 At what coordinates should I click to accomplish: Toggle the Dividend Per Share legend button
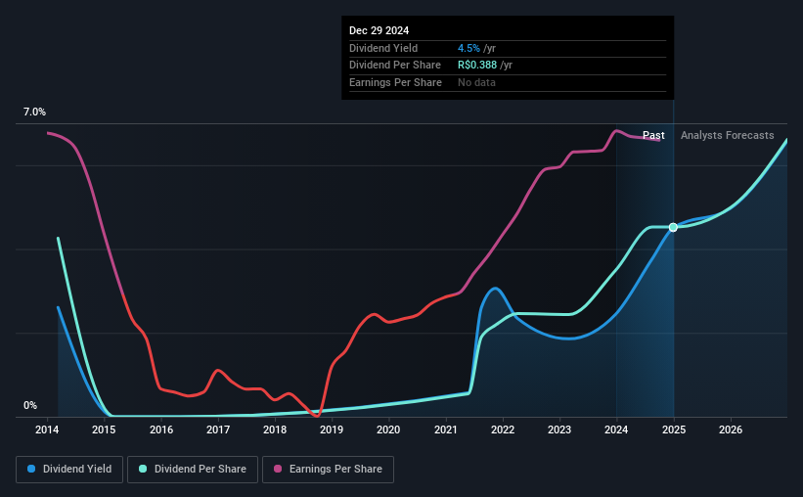point(193,470)
